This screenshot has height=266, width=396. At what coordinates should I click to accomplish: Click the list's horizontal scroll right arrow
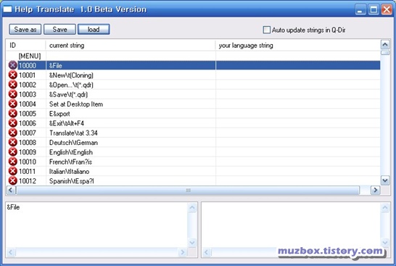pyautogui.click(x=375, y=190)
